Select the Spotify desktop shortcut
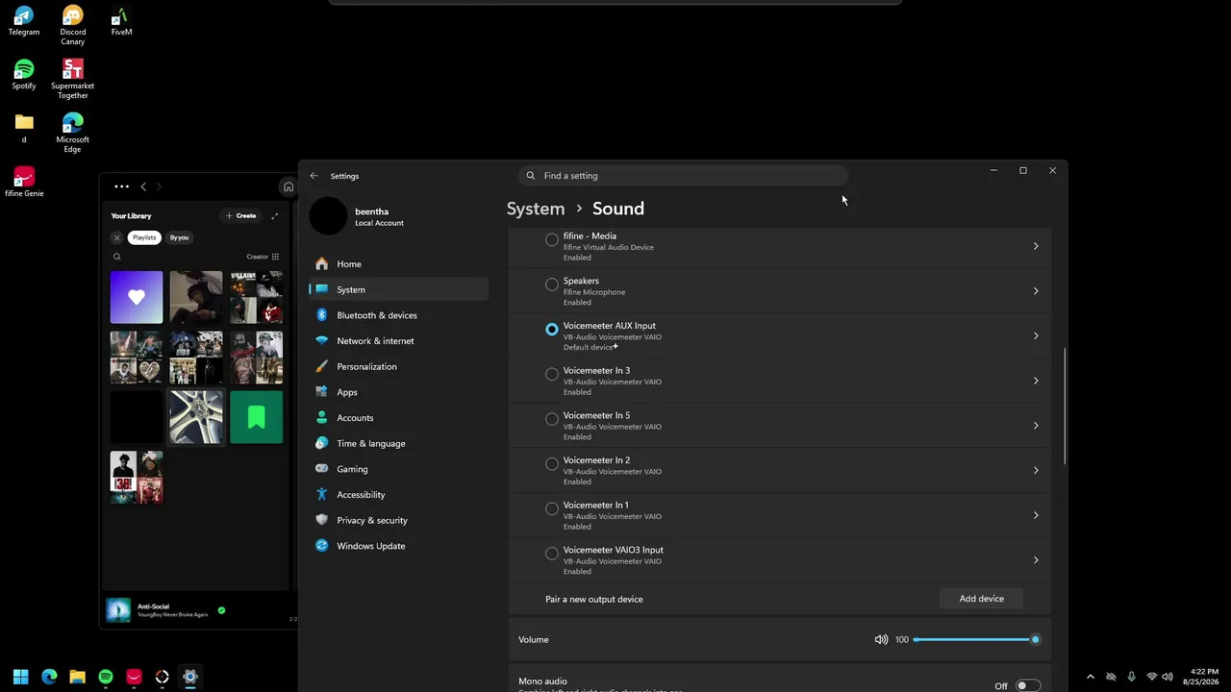Image resolution: width=1231 pixels, height=692 pixels. pos(24,75)
